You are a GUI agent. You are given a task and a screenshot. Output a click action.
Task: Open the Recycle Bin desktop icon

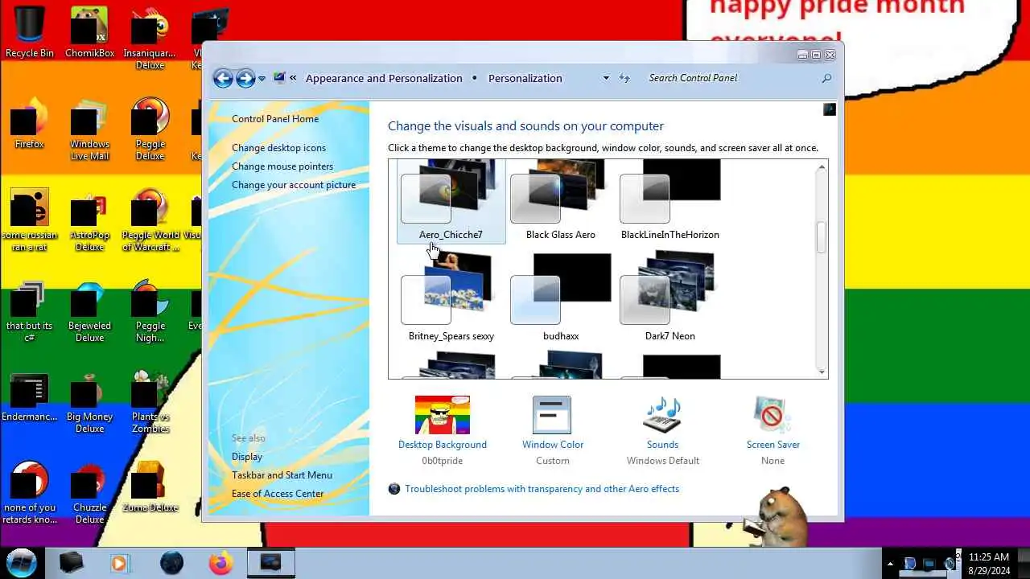30,32
